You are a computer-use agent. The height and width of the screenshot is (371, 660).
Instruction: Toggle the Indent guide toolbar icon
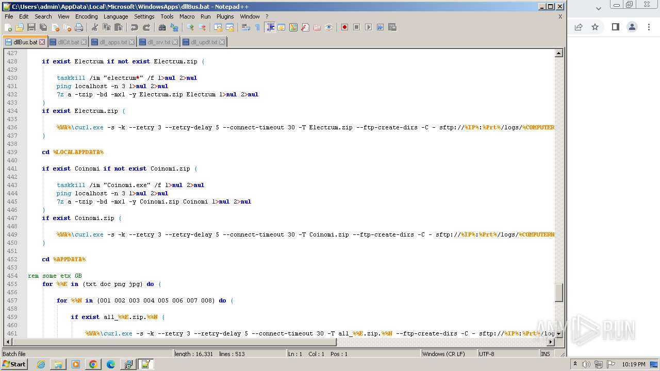coord(270,27)
